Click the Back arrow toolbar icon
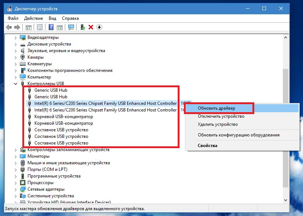This screenshot has width=303, height=216. (9, 27)
